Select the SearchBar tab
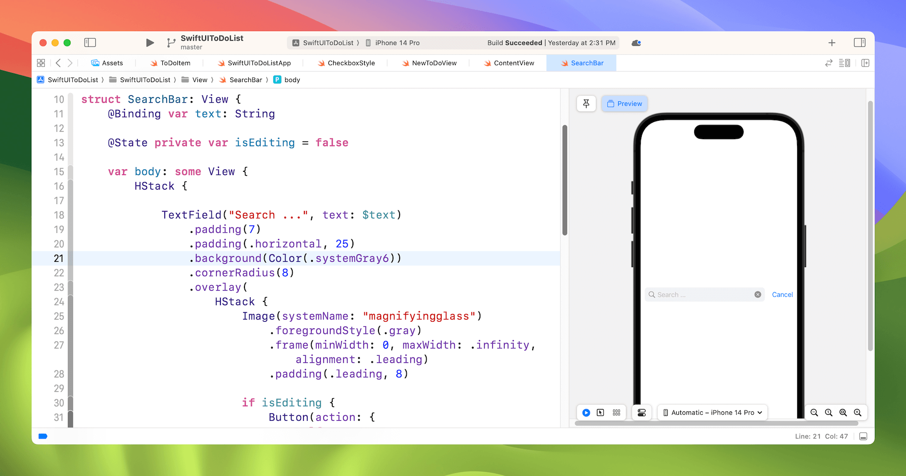Screen dimensions: 906x476 582,63
